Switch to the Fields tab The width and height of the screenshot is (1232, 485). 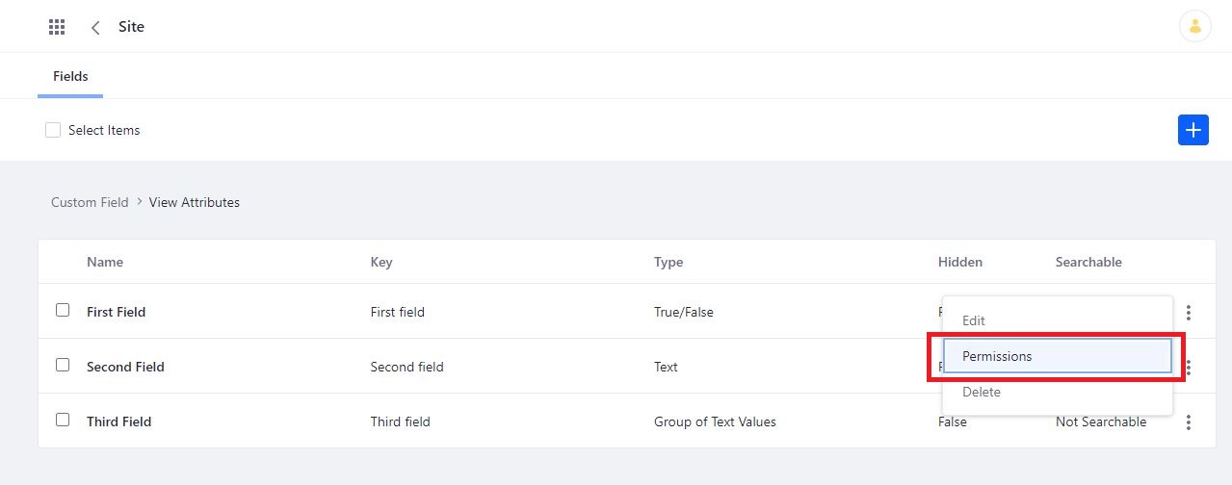point(70,76)
